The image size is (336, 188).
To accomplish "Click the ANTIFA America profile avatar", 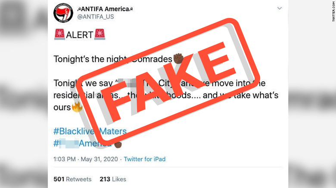I will pyautogui.click(x=63, y=13).
